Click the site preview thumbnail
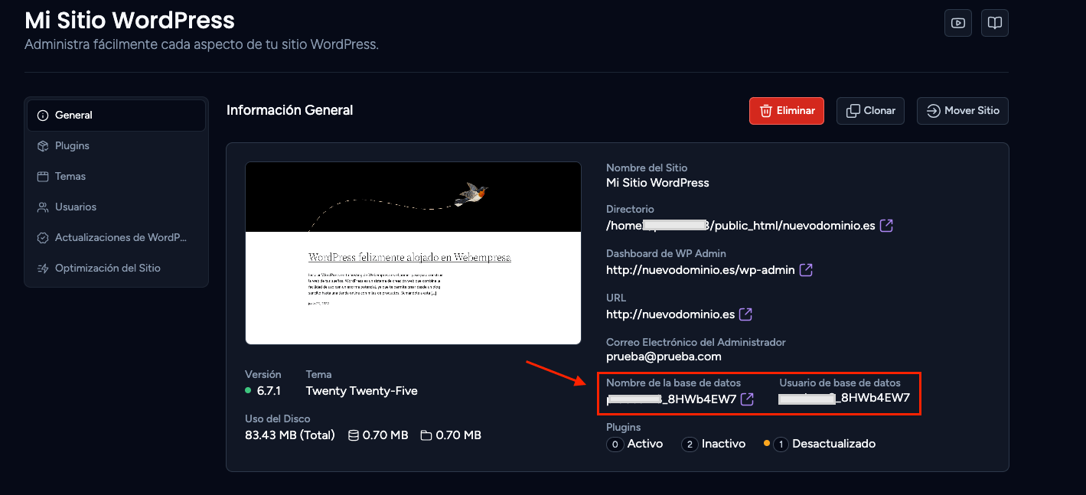 413,253
